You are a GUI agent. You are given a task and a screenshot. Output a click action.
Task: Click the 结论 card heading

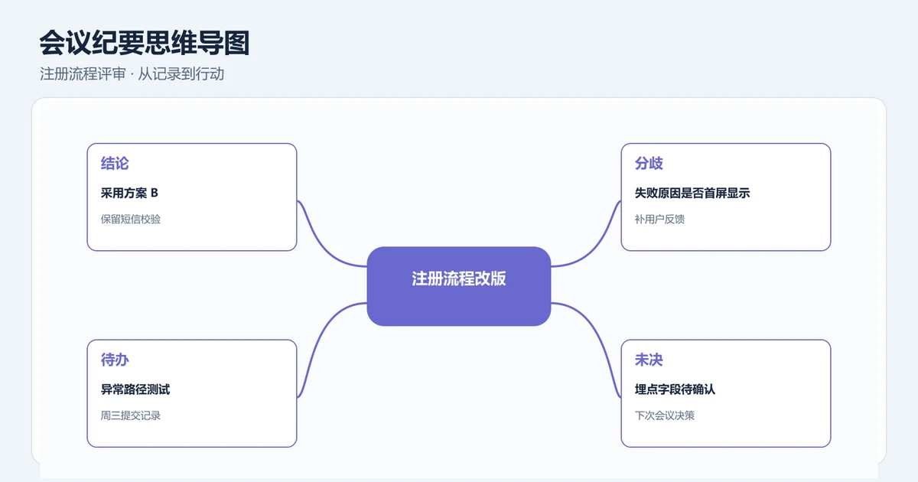[x=115, y=163]
